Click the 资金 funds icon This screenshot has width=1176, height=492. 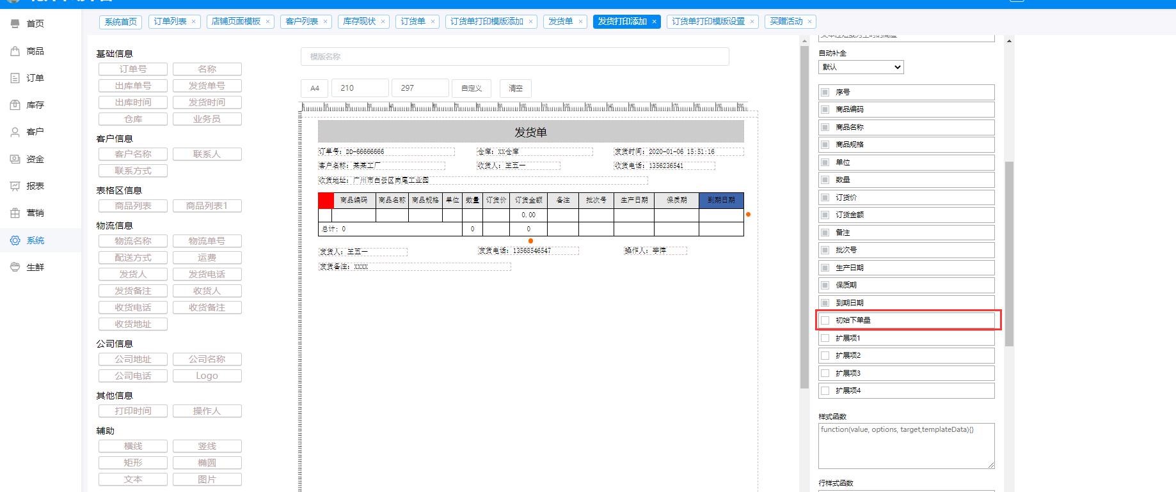pyautogui.click(x=15, y=159)
